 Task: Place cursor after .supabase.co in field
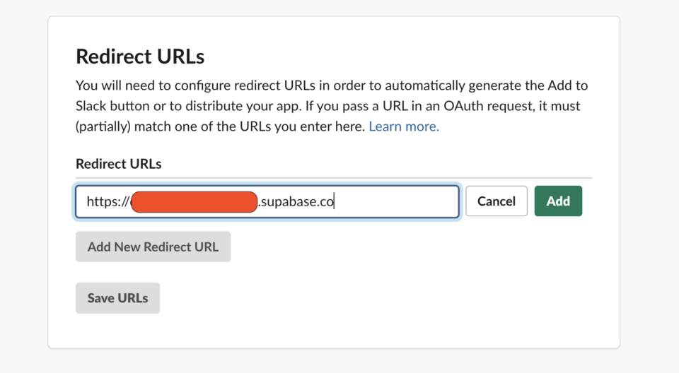coord(335,201)
